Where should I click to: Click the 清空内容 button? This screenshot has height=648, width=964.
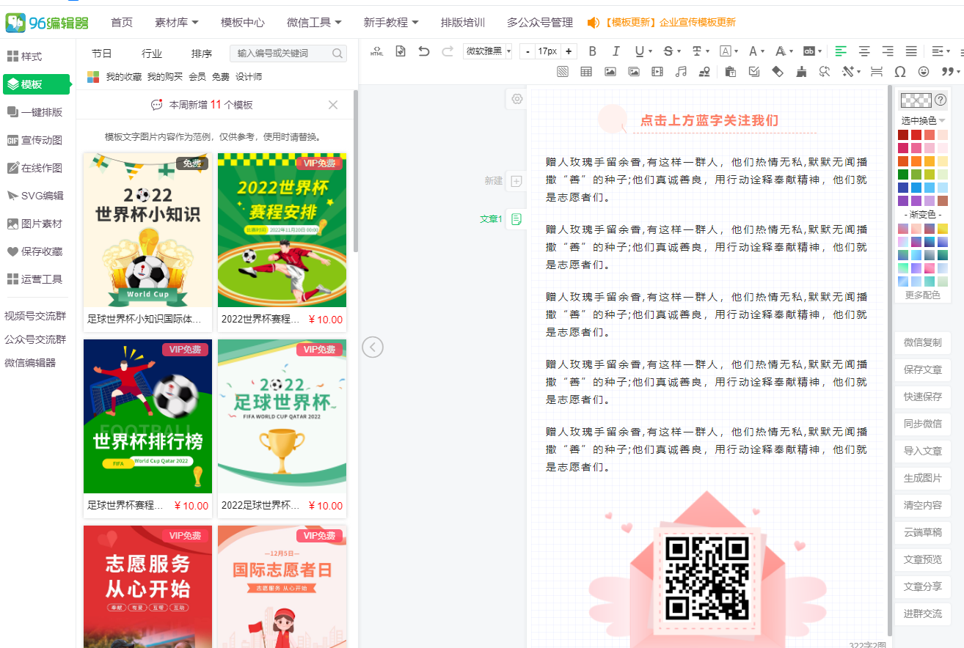pos(922,505)
